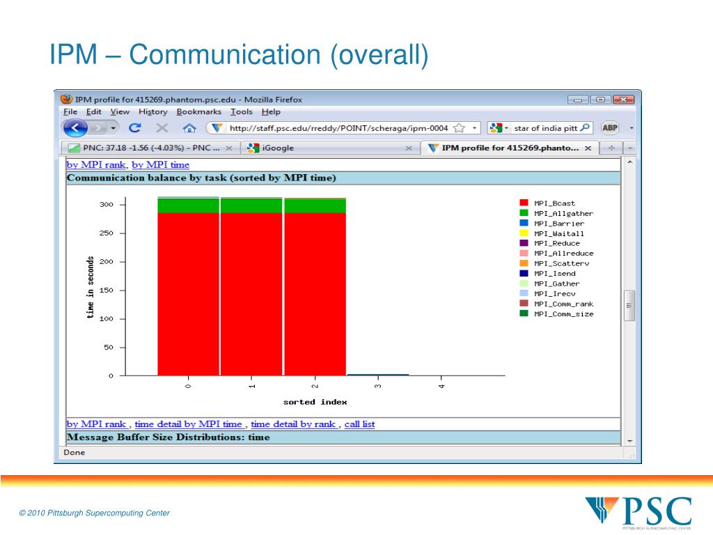Click the red MPI_Bcast legend swatch
This screenshot has height=535, width=713.
[x=524, y=203]
